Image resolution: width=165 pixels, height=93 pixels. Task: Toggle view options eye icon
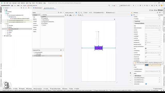point(65,15)
